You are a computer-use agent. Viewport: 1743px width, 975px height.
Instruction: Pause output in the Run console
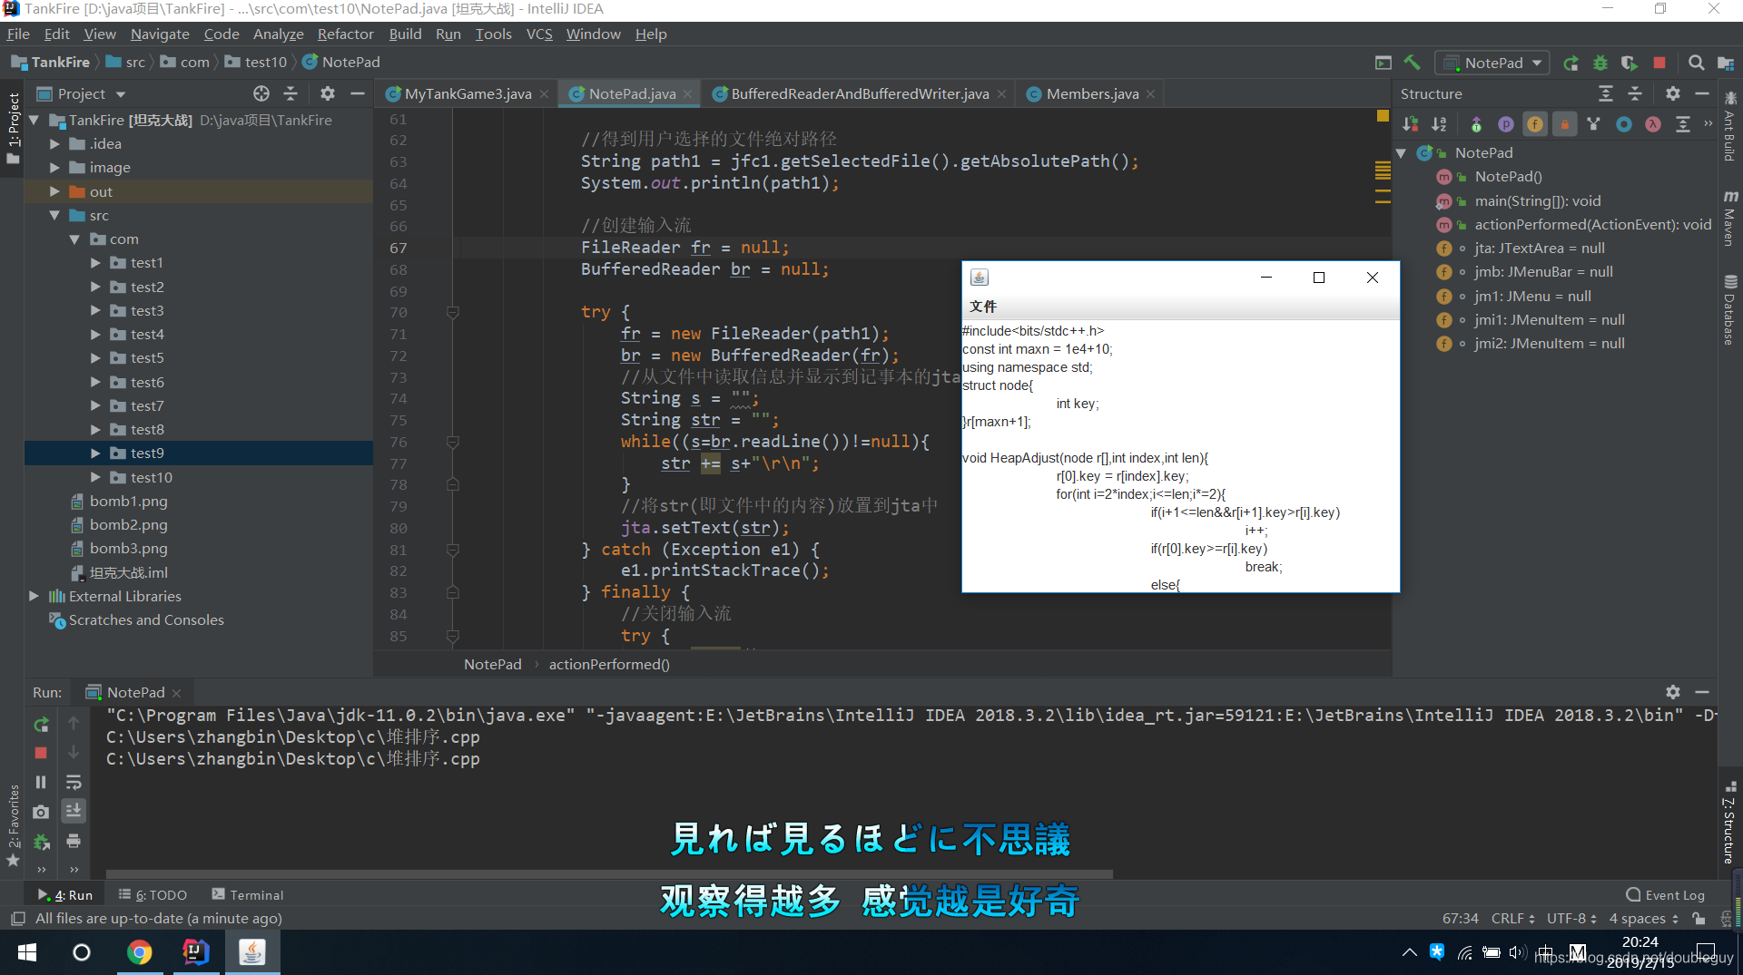point(41,782)
